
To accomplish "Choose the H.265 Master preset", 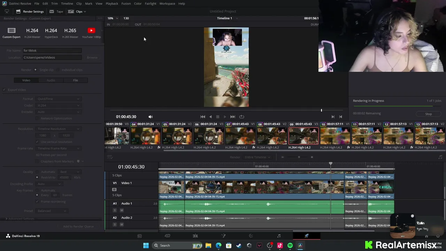I will click(x=70, y=33).
